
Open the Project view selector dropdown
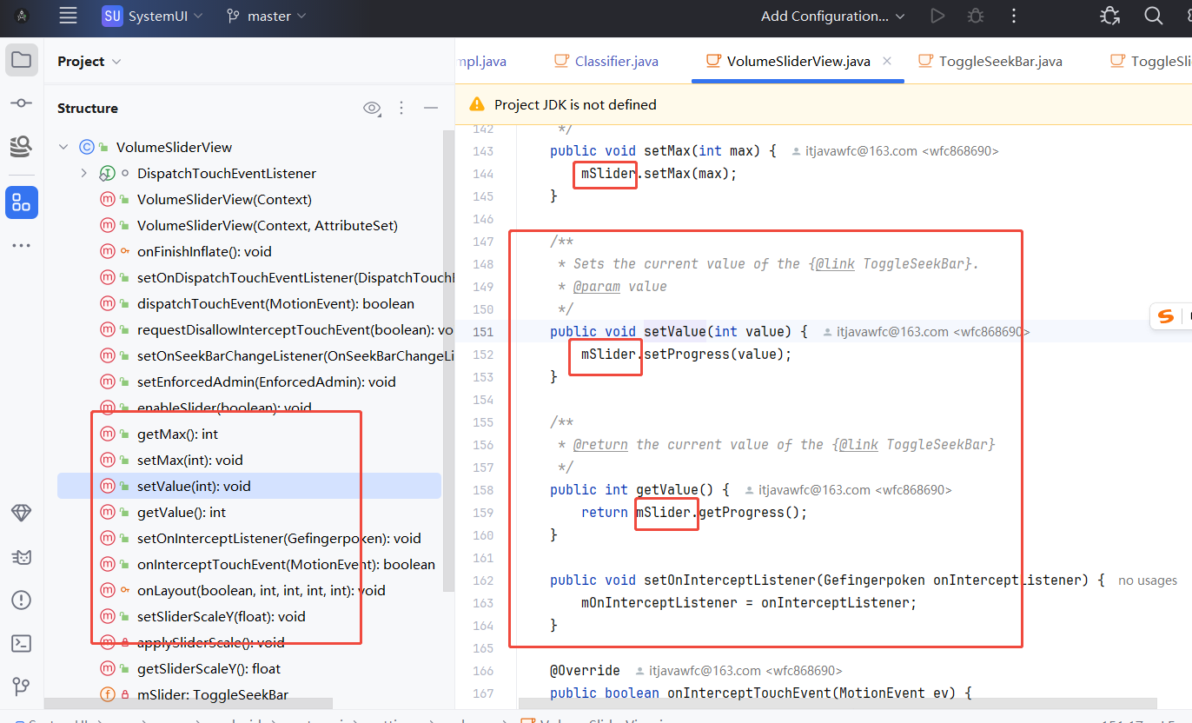89,61
